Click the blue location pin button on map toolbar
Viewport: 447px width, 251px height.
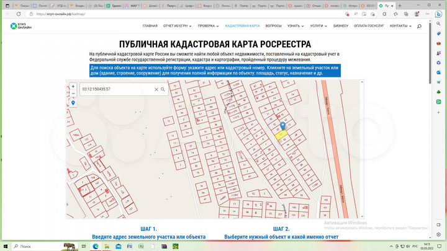coord(73,103)
